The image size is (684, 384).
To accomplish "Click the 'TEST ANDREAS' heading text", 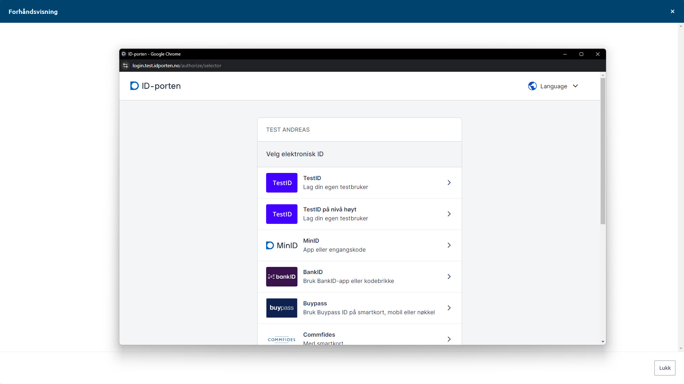I will [288, 130].
